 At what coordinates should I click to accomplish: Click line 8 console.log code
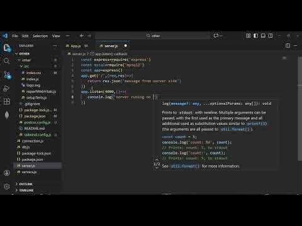coord(122,97)
